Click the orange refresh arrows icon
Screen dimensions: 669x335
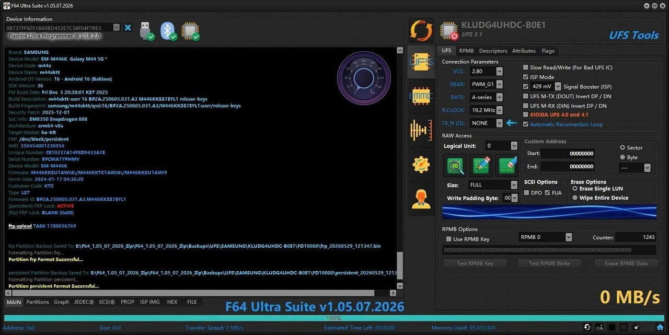tap(421, 31)
